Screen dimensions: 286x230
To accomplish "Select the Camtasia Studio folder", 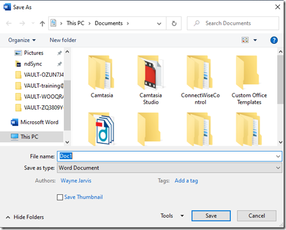I will [x=151, y=80].
